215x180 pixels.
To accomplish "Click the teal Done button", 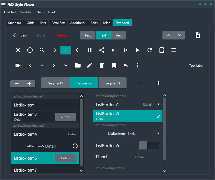I will pos(41,35).
